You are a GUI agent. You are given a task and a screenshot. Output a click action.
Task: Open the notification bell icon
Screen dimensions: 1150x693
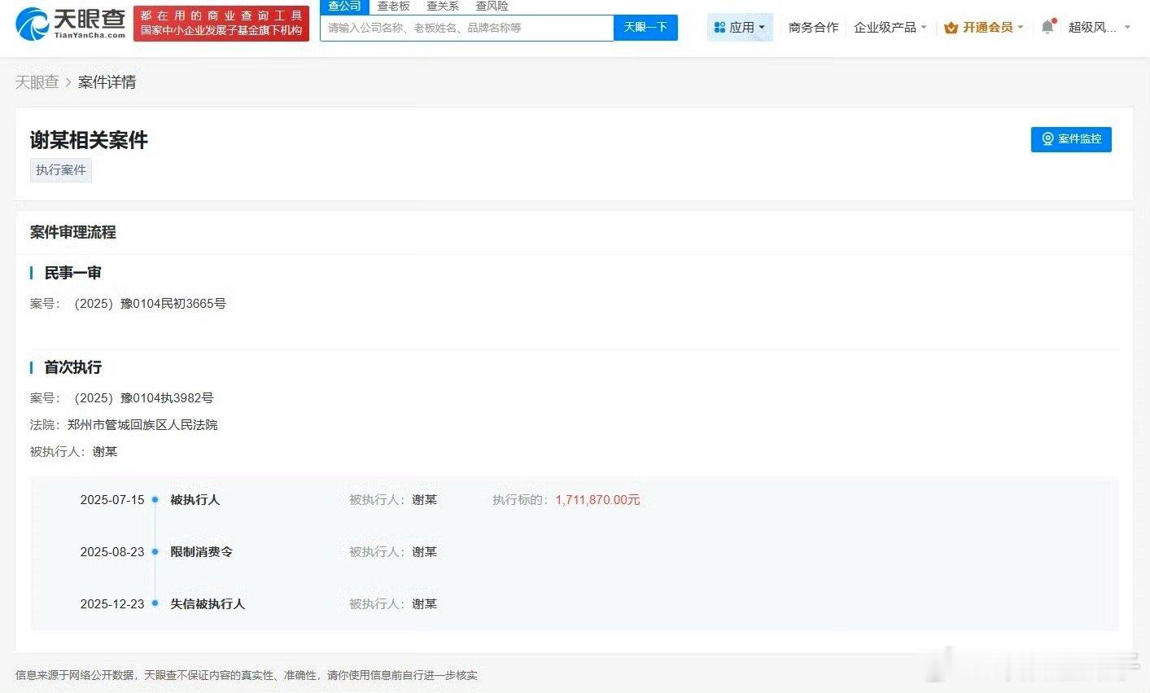click(1047, 27)
